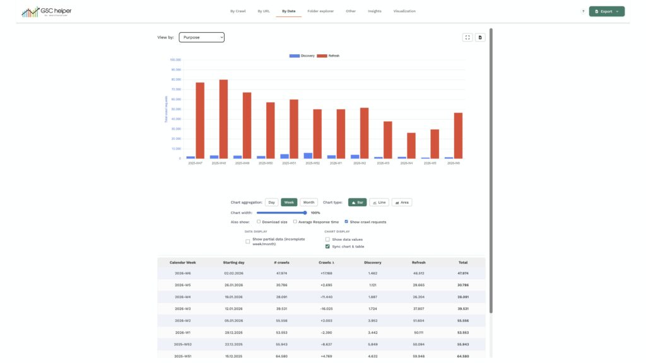Switch chart type to Line
Image resolution: width=646 pixels, height=363 pixels.
point(379,202)
